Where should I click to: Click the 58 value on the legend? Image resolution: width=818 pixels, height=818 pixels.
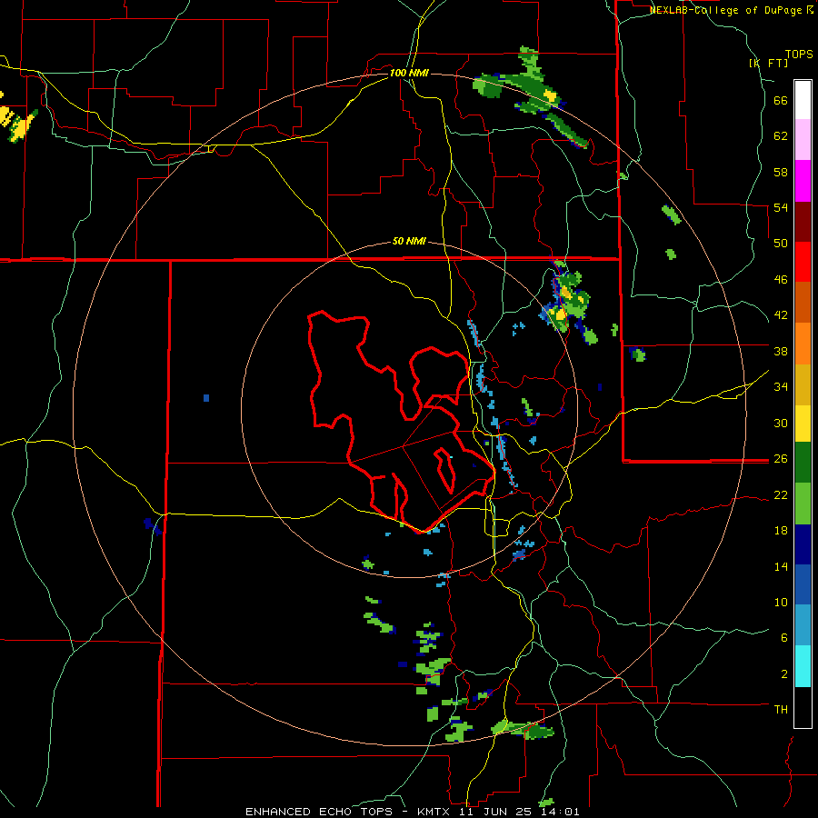(781, 173)
